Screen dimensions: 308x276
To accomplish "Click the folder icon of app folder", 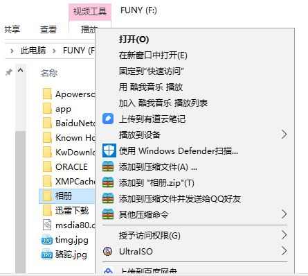I will point(47,108).
